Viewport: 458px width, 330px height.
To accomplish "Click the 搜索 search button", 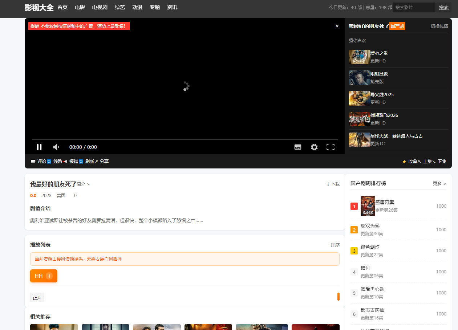I will pyautogui.click(x=444, y=8).
